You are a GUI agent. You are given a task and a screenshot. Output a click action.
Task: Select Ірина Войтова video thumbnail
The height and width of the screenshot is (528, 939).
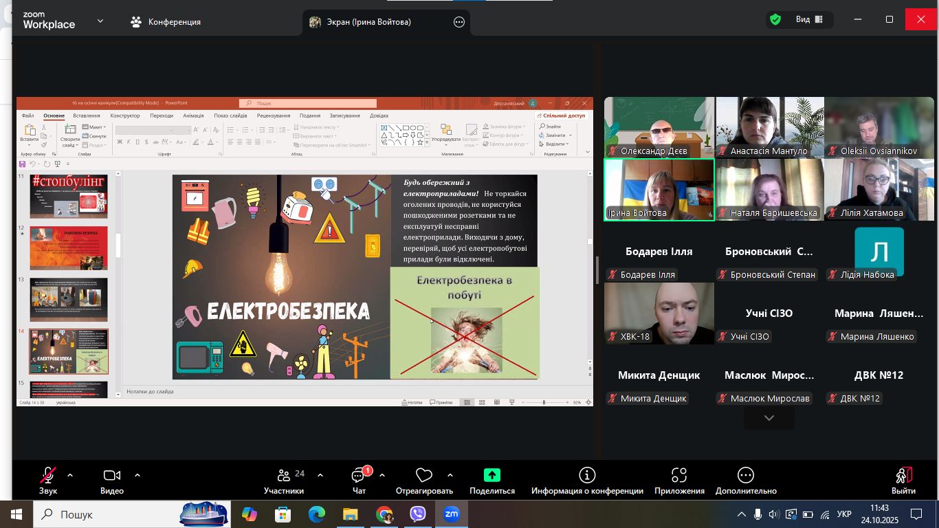659,189
